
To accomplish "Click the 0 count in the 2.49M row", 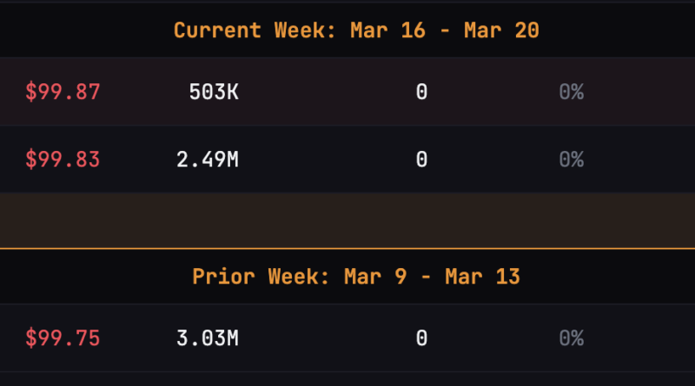I will pyautogui.click(x=421, y=160).
